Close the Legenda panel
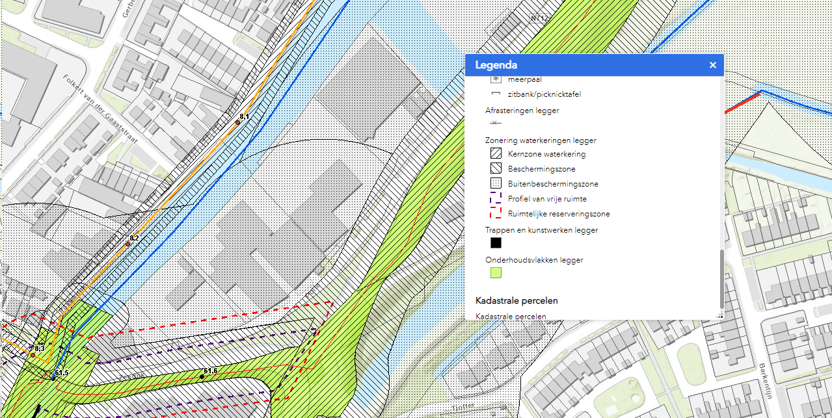The height and width of the screenshot is (418, 832). [712, 65]
